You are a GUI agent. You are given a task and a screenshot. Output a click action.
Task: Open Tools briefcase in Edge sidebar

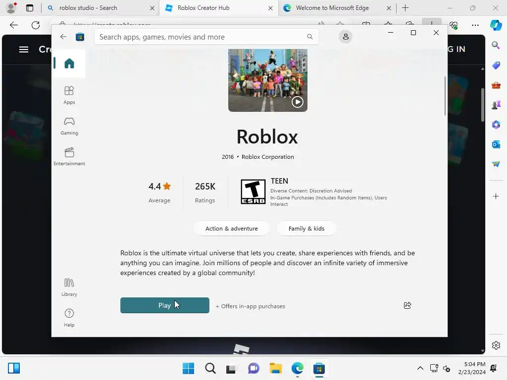[496, 85]
